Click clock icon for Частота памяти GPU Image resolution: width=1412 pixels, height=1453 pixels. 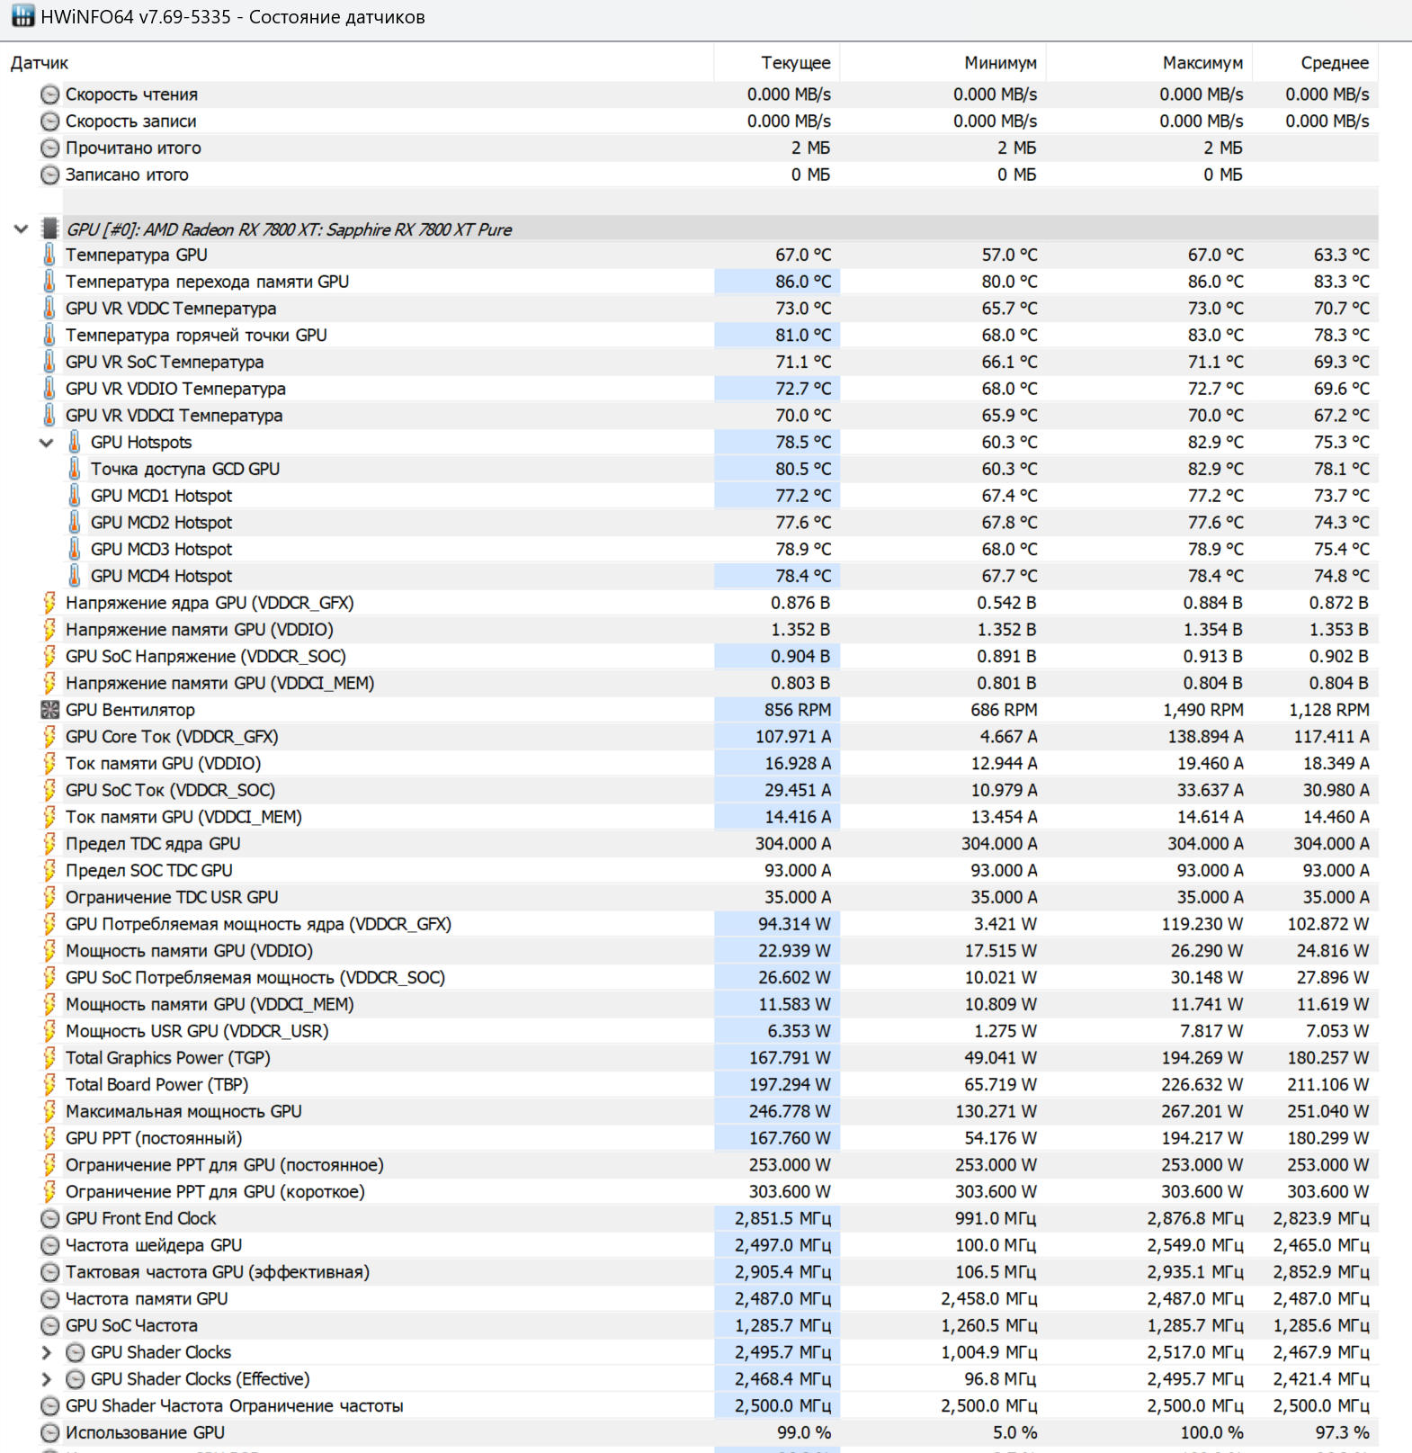pyautogui.click(x=50, y=1299)
